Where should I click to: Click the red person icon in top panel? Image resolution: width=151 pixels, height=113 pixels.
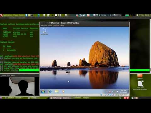click(77, 15)
